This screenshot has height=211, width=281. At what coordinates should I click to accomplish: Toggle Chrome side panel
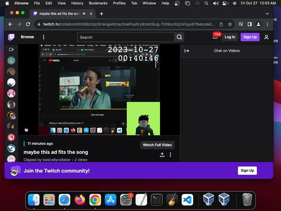(x=250, y=24)
